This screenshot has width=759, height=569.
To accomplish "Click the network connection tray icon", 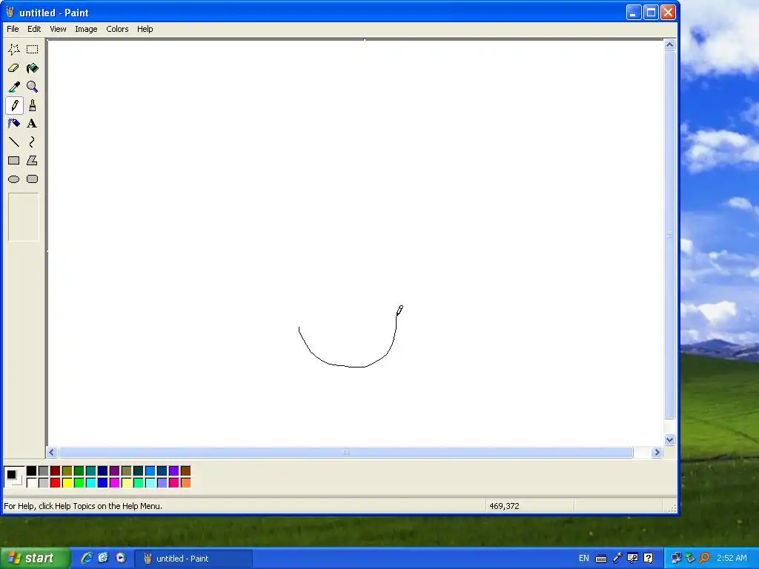I will [676, 559].
